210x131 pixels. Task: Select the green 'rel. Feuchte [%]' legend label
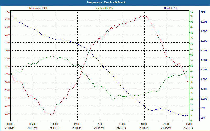[x=104, y=8]
